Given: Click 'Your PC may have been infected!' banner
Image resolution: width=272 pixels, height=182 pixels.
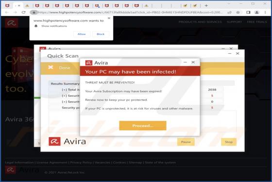Looking at the screenshot, I should click(140, 71).
